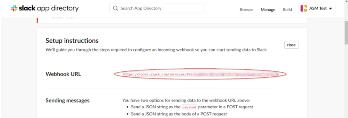Close the Setup instructions panel
This screenshot has height=118, width=348.
tap(291, 45)
